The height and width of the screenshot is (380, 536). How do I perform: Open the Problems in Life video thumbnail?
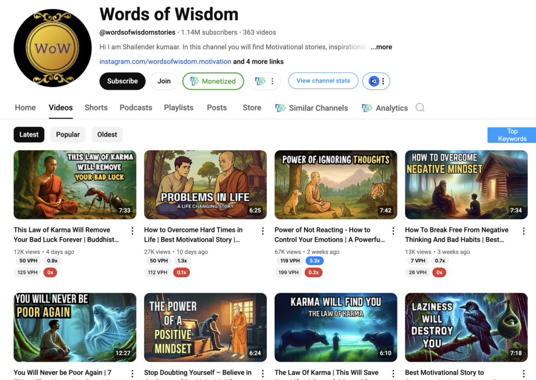(205, 185)
